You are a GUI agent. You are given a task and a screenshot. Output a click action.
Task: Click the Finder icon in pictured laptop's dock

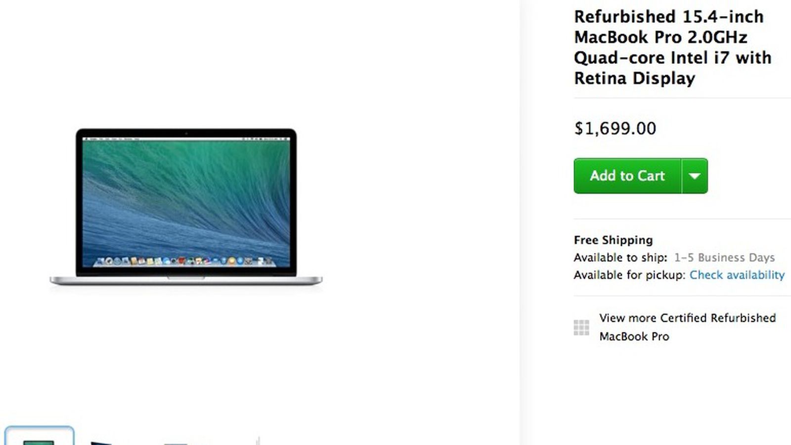100,261
